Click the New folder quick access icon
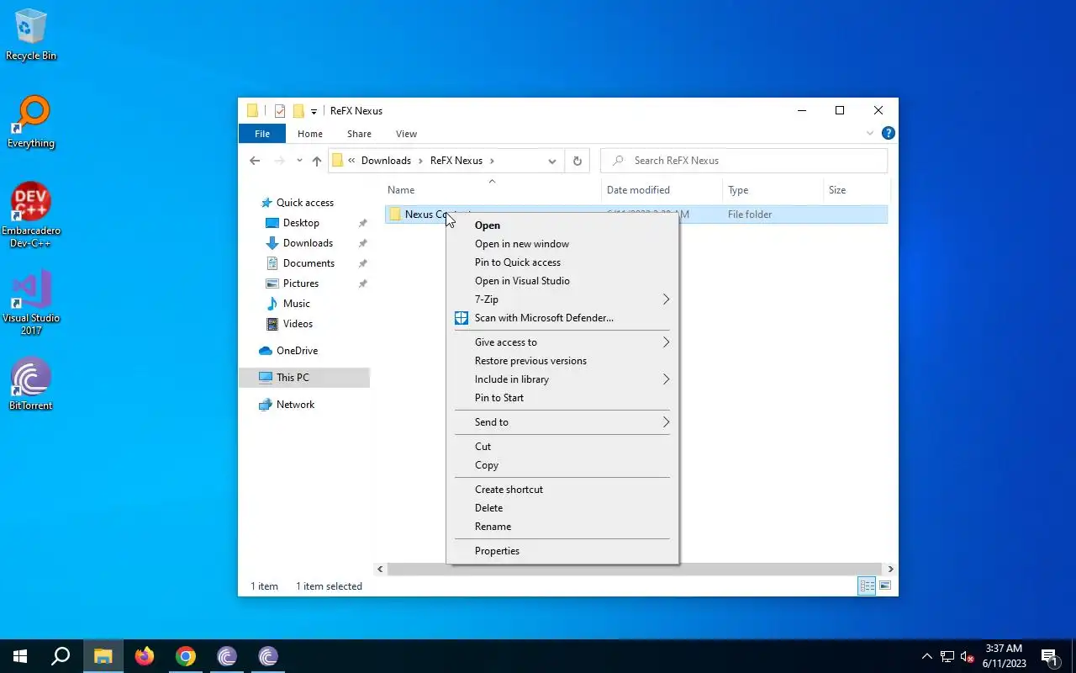Image resolution: width=1076 pixels, height=673 pixels. tap(298, 111)
